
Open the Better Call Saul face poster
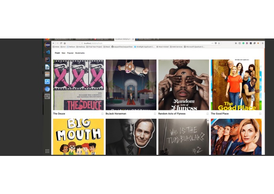pos(131,137)
